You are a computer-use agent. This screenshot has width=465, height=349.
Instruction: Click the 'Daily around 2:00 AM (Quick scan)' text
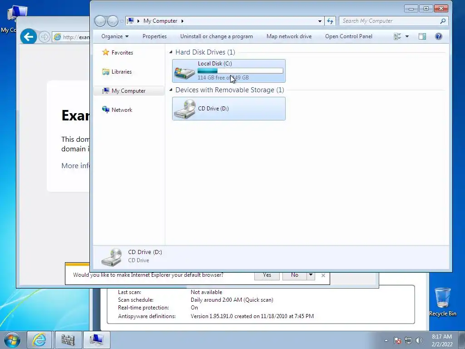point(232,300)
